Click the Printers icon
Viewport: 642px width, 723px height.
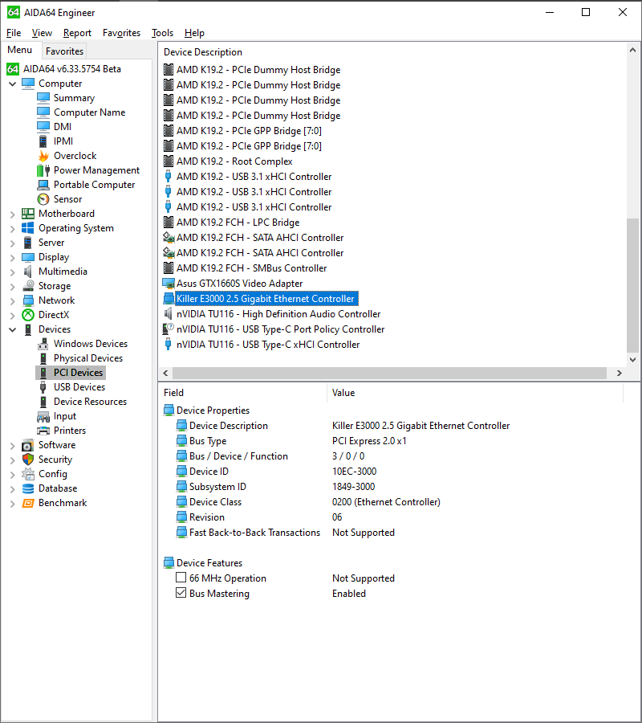pos(43,431)
